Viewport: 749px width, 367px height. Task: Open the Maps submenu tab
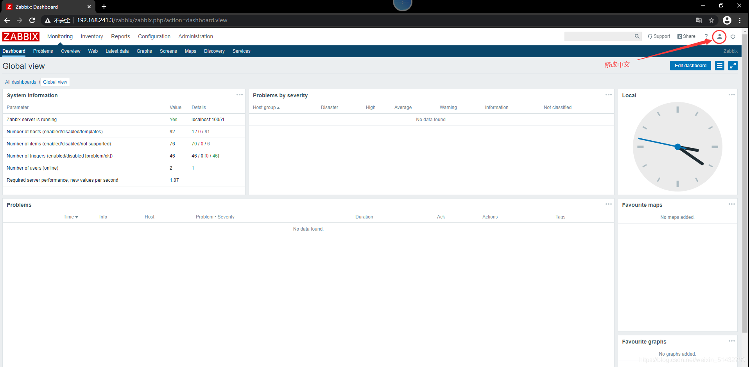[x=190, y=51]
